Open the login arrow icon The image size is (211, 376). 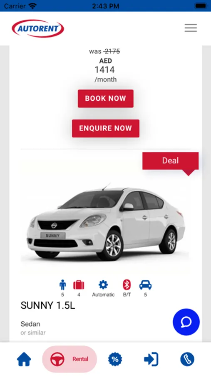151,359
